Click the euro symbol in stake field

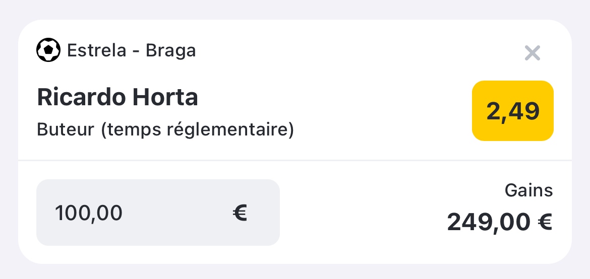pos(240,213)
